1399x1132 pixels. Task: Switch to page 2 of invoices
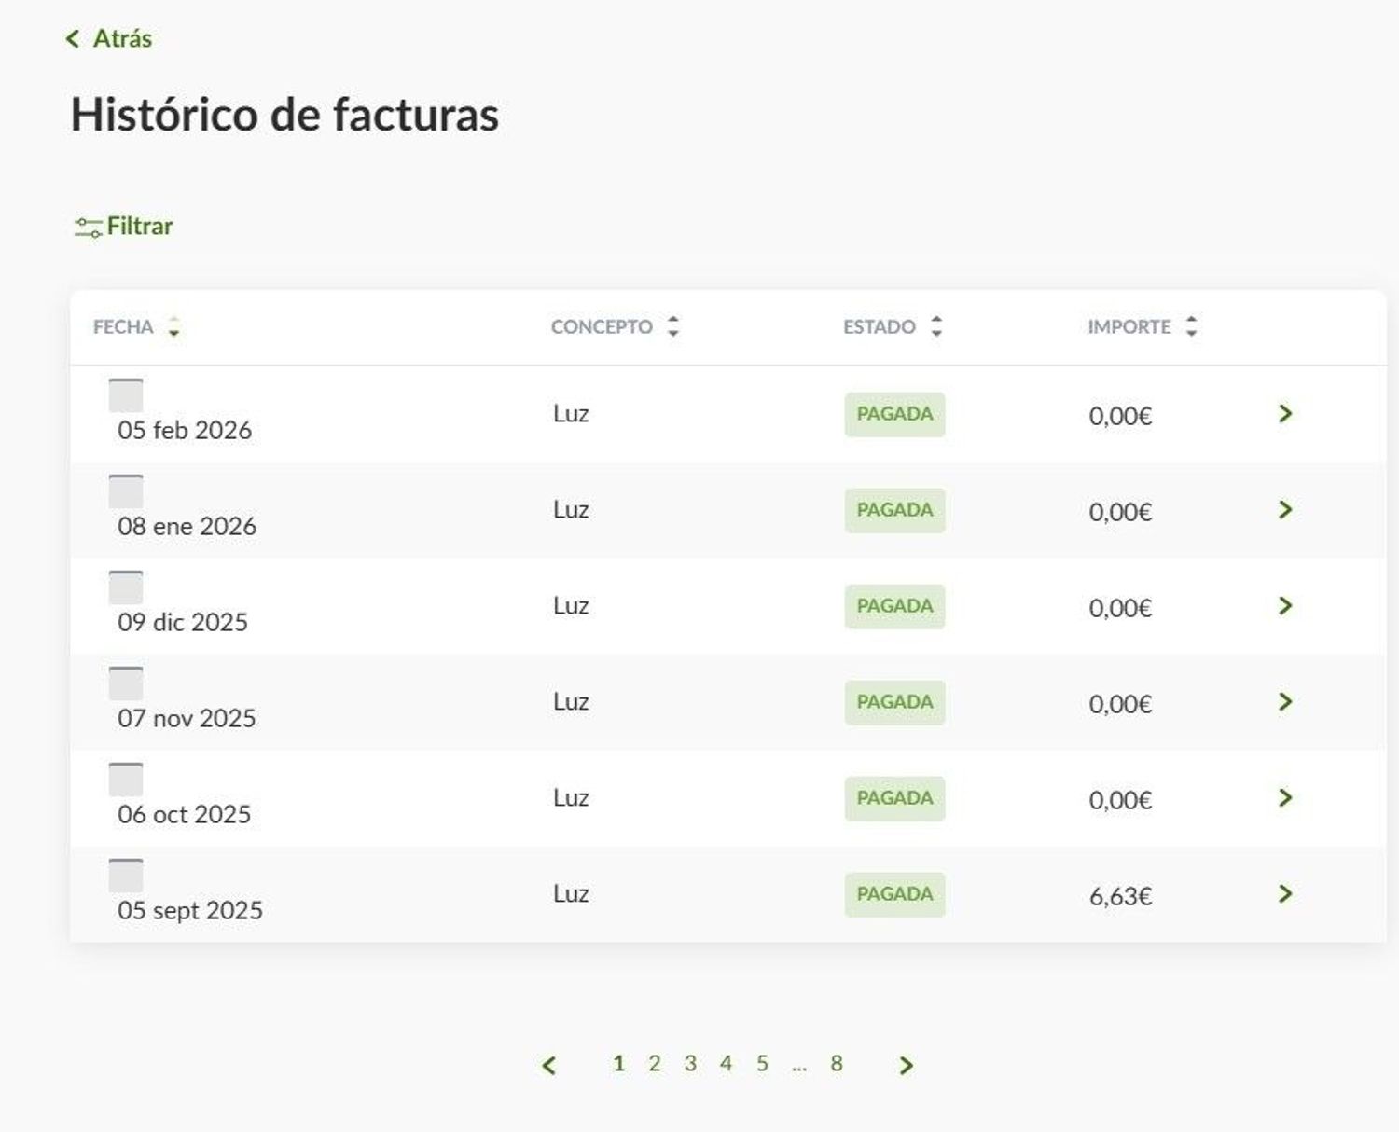[x=655, y=1064]
